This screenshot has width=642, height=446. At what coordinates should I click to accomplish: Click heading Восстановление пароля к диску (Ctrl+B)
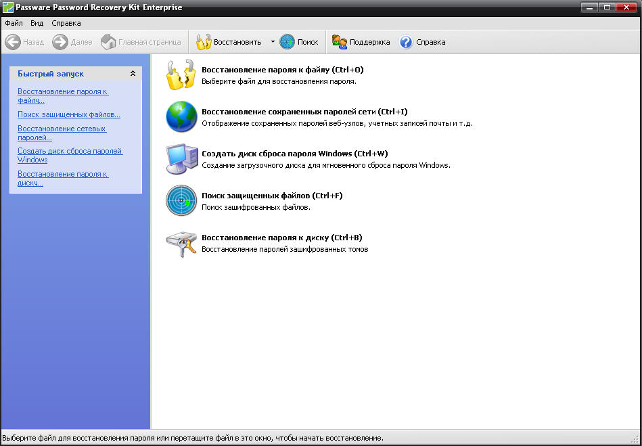click(281, 238)
